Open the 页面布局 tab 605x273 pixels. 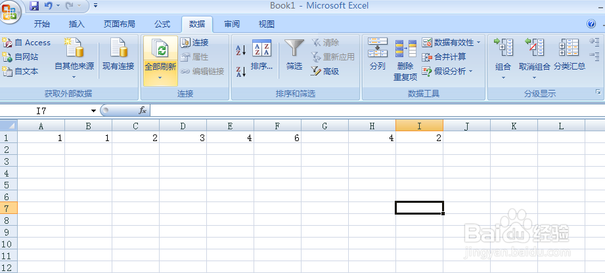[119, 24]
